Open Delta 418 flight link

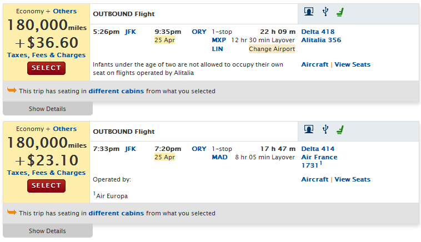[318, 32]
